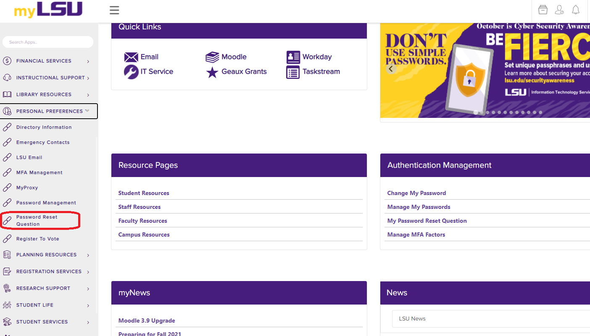Click the myLSU logo
590x336 pixels.
pyautogui.click(x=48, y=10)
